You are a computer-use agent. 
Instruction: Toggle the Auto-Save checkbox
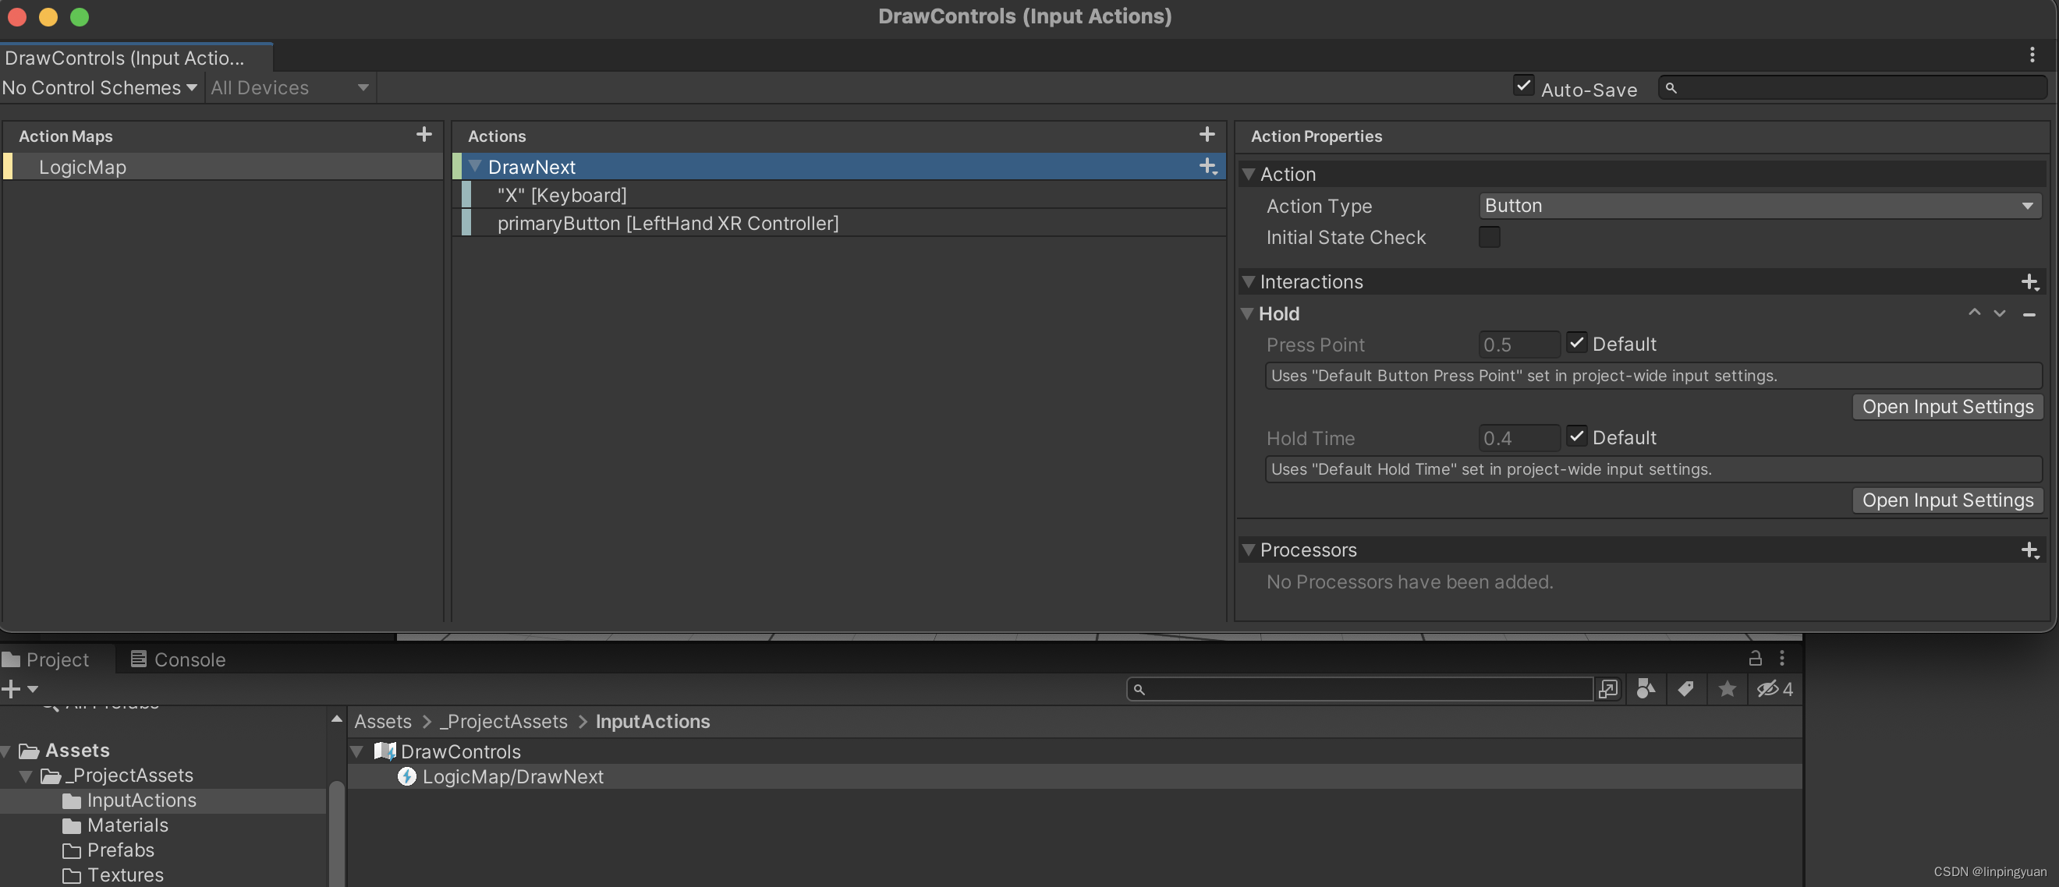pyautogui.click(x=1523, y=87)
